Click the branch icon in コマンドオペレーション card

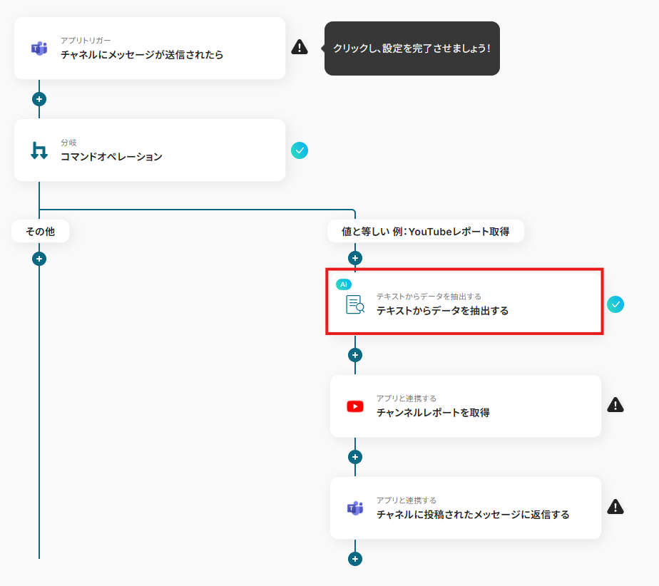[x=39, y=150]
